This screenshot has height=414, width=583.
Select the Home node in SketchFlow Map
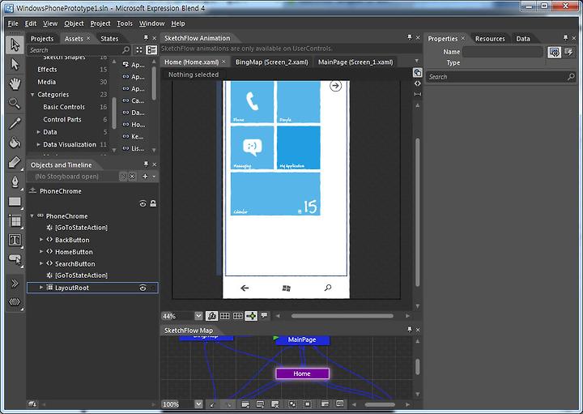click(302, 373)
